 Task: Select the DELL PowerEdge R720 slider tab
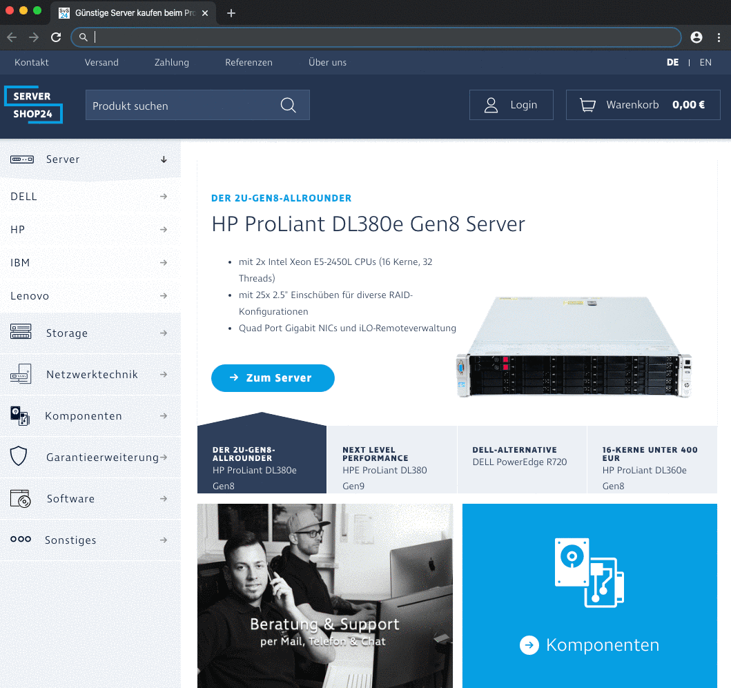pos(521,462)
